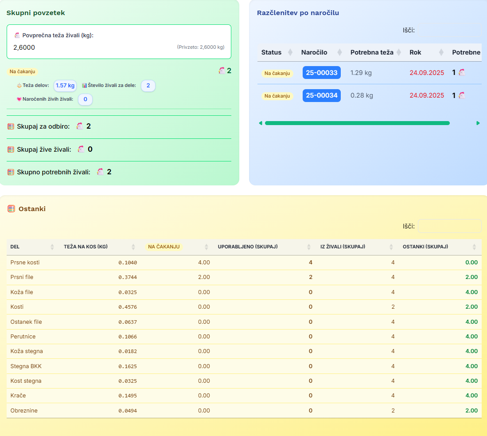Image resolution: width=487 pixels, height=436 pixels.
Task: Click the chicken icon beside Skupaj za odbiro
Action: pyautogui.click(x=80, y=126)
